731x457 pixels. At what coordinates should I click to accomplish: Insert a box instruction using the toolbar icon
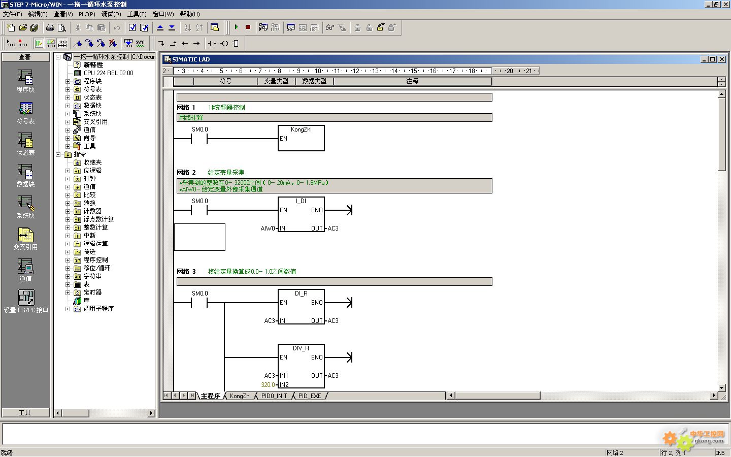236,43
